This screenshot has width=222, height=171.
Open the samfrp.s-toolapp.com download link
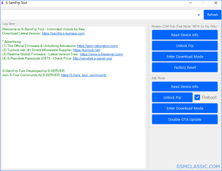coord(63,33)
